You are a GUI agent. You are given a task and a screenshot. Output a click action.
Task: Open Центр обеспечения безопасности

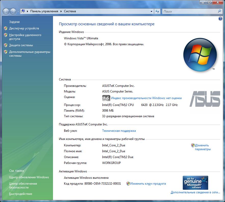(x=23, y=185)
